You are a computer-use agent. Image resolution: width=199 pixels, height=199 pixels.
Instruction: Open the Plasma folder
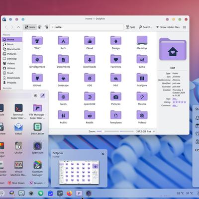142,98
